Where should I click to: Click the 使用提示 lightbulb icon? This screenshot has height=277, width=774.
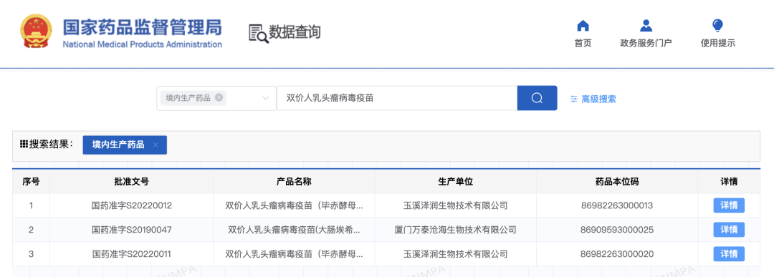(717, 26)
